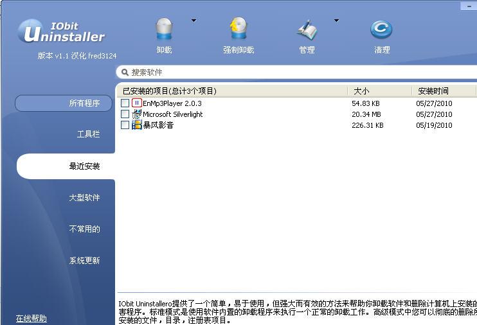
Task: Click the Silverlight 05/27/2010 install date
Action: (x=434, y=114)
